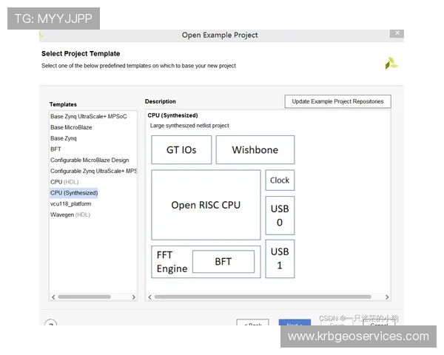
Task: Select Configurable Zynq UltraScale+ MPSoC template
Action: (x=93, y=171)
